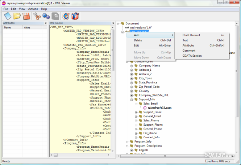Select the General_Email tree item
The image size is (241, 165).
tap(152, 116)
